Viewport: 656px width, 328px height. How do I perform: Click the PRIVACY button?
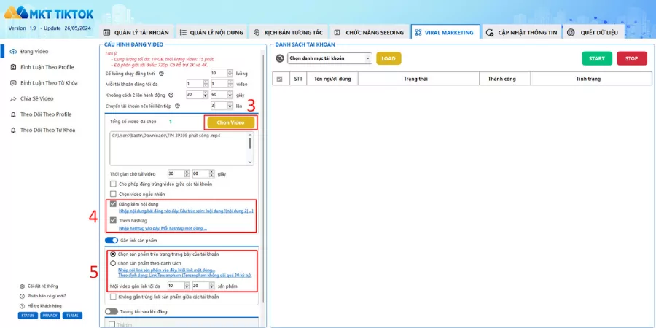click(x=50, y=316)
